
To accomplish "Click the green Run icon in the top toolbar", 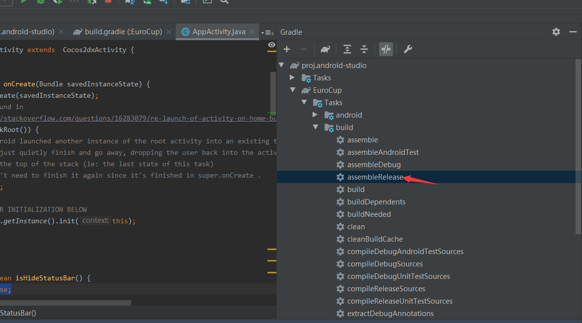I will click(x=24, y=1).
